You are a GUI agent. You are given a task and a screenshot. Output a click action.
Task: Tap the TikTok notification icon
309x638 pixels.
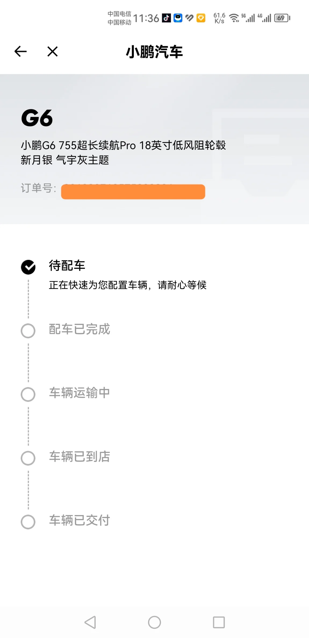[166, 18]
